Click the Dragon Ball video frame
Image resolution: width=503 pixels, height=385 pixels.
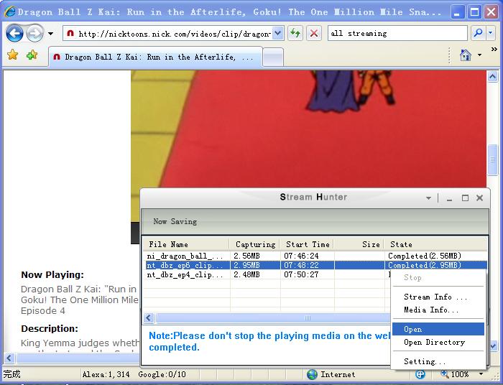pyautogui.click(x=308, y=129)
